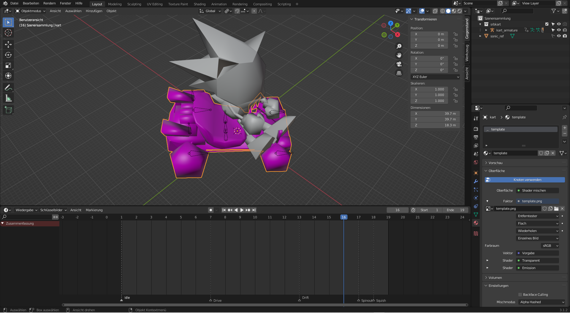Screen dimensions: 570x313
Task: Pin the properties editor context
Action: click(564, 117)
